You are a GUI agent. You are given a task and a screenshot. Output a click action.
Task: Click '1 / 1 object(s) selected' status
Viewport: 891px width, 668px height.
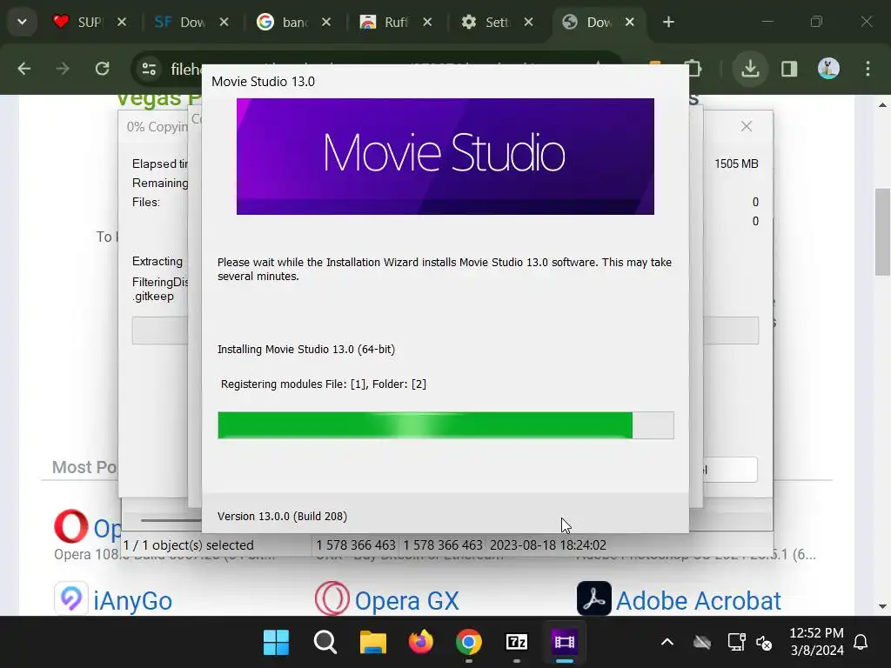[x=188, y=545]
